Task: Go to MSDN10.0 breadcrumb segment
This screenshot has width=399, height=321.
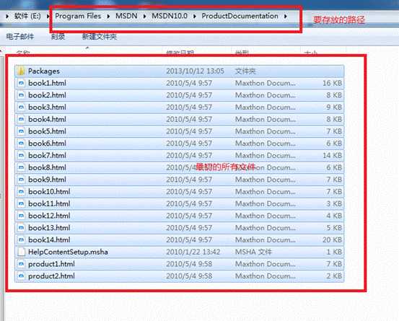Action: click(170, 16)
